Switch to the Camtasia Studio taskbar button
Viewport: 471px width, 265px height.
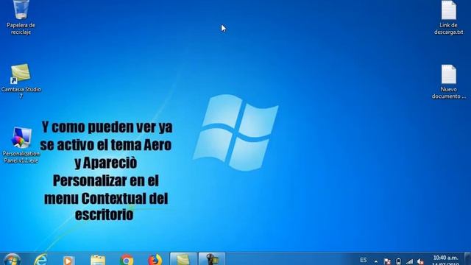click(x=183, y=259)
